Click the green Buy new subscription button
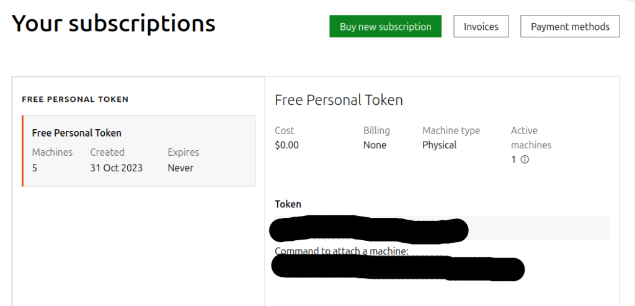 pos(385,26)
